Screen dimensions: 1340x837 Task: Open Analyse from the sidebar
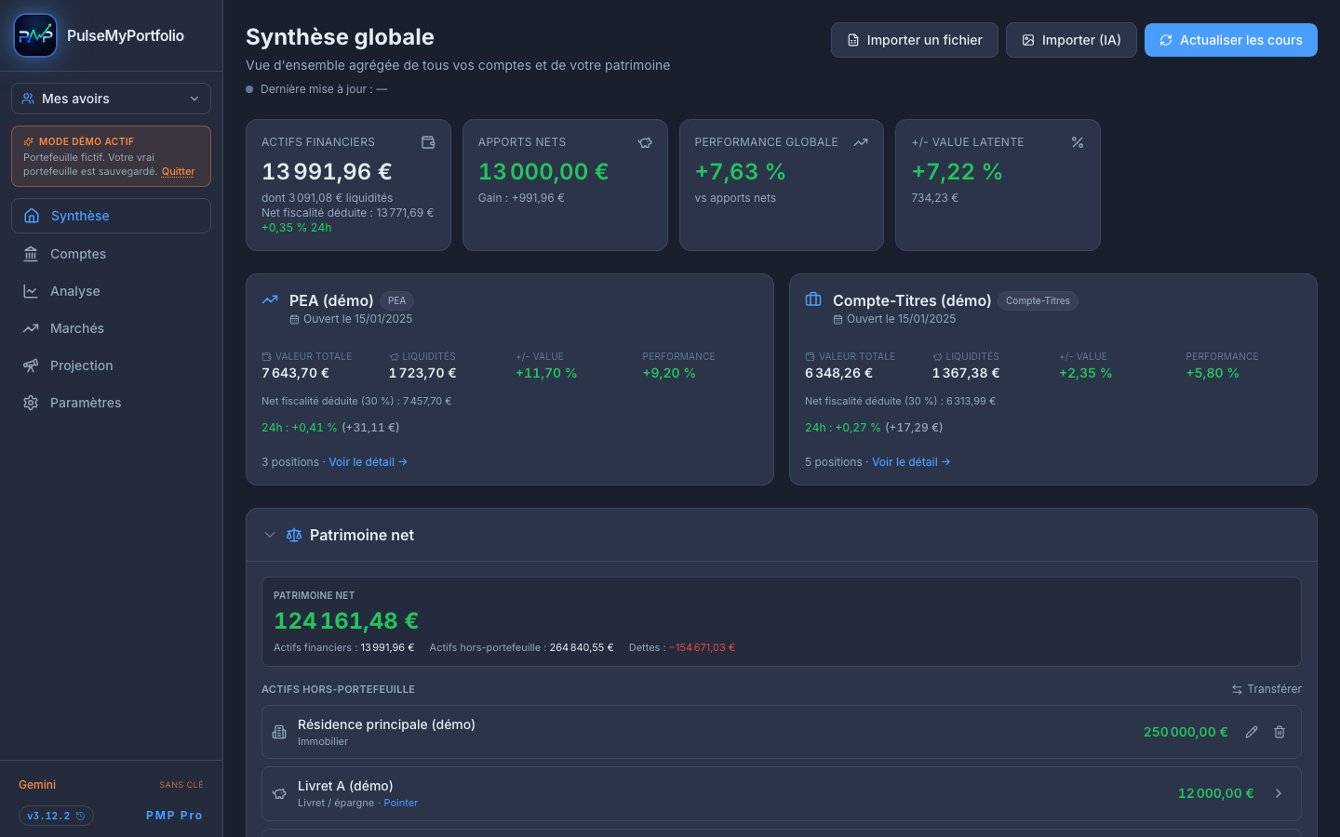[111, 291]
